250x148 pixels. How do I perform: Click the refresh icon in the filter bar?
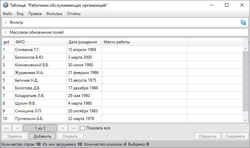click(243, 22)
